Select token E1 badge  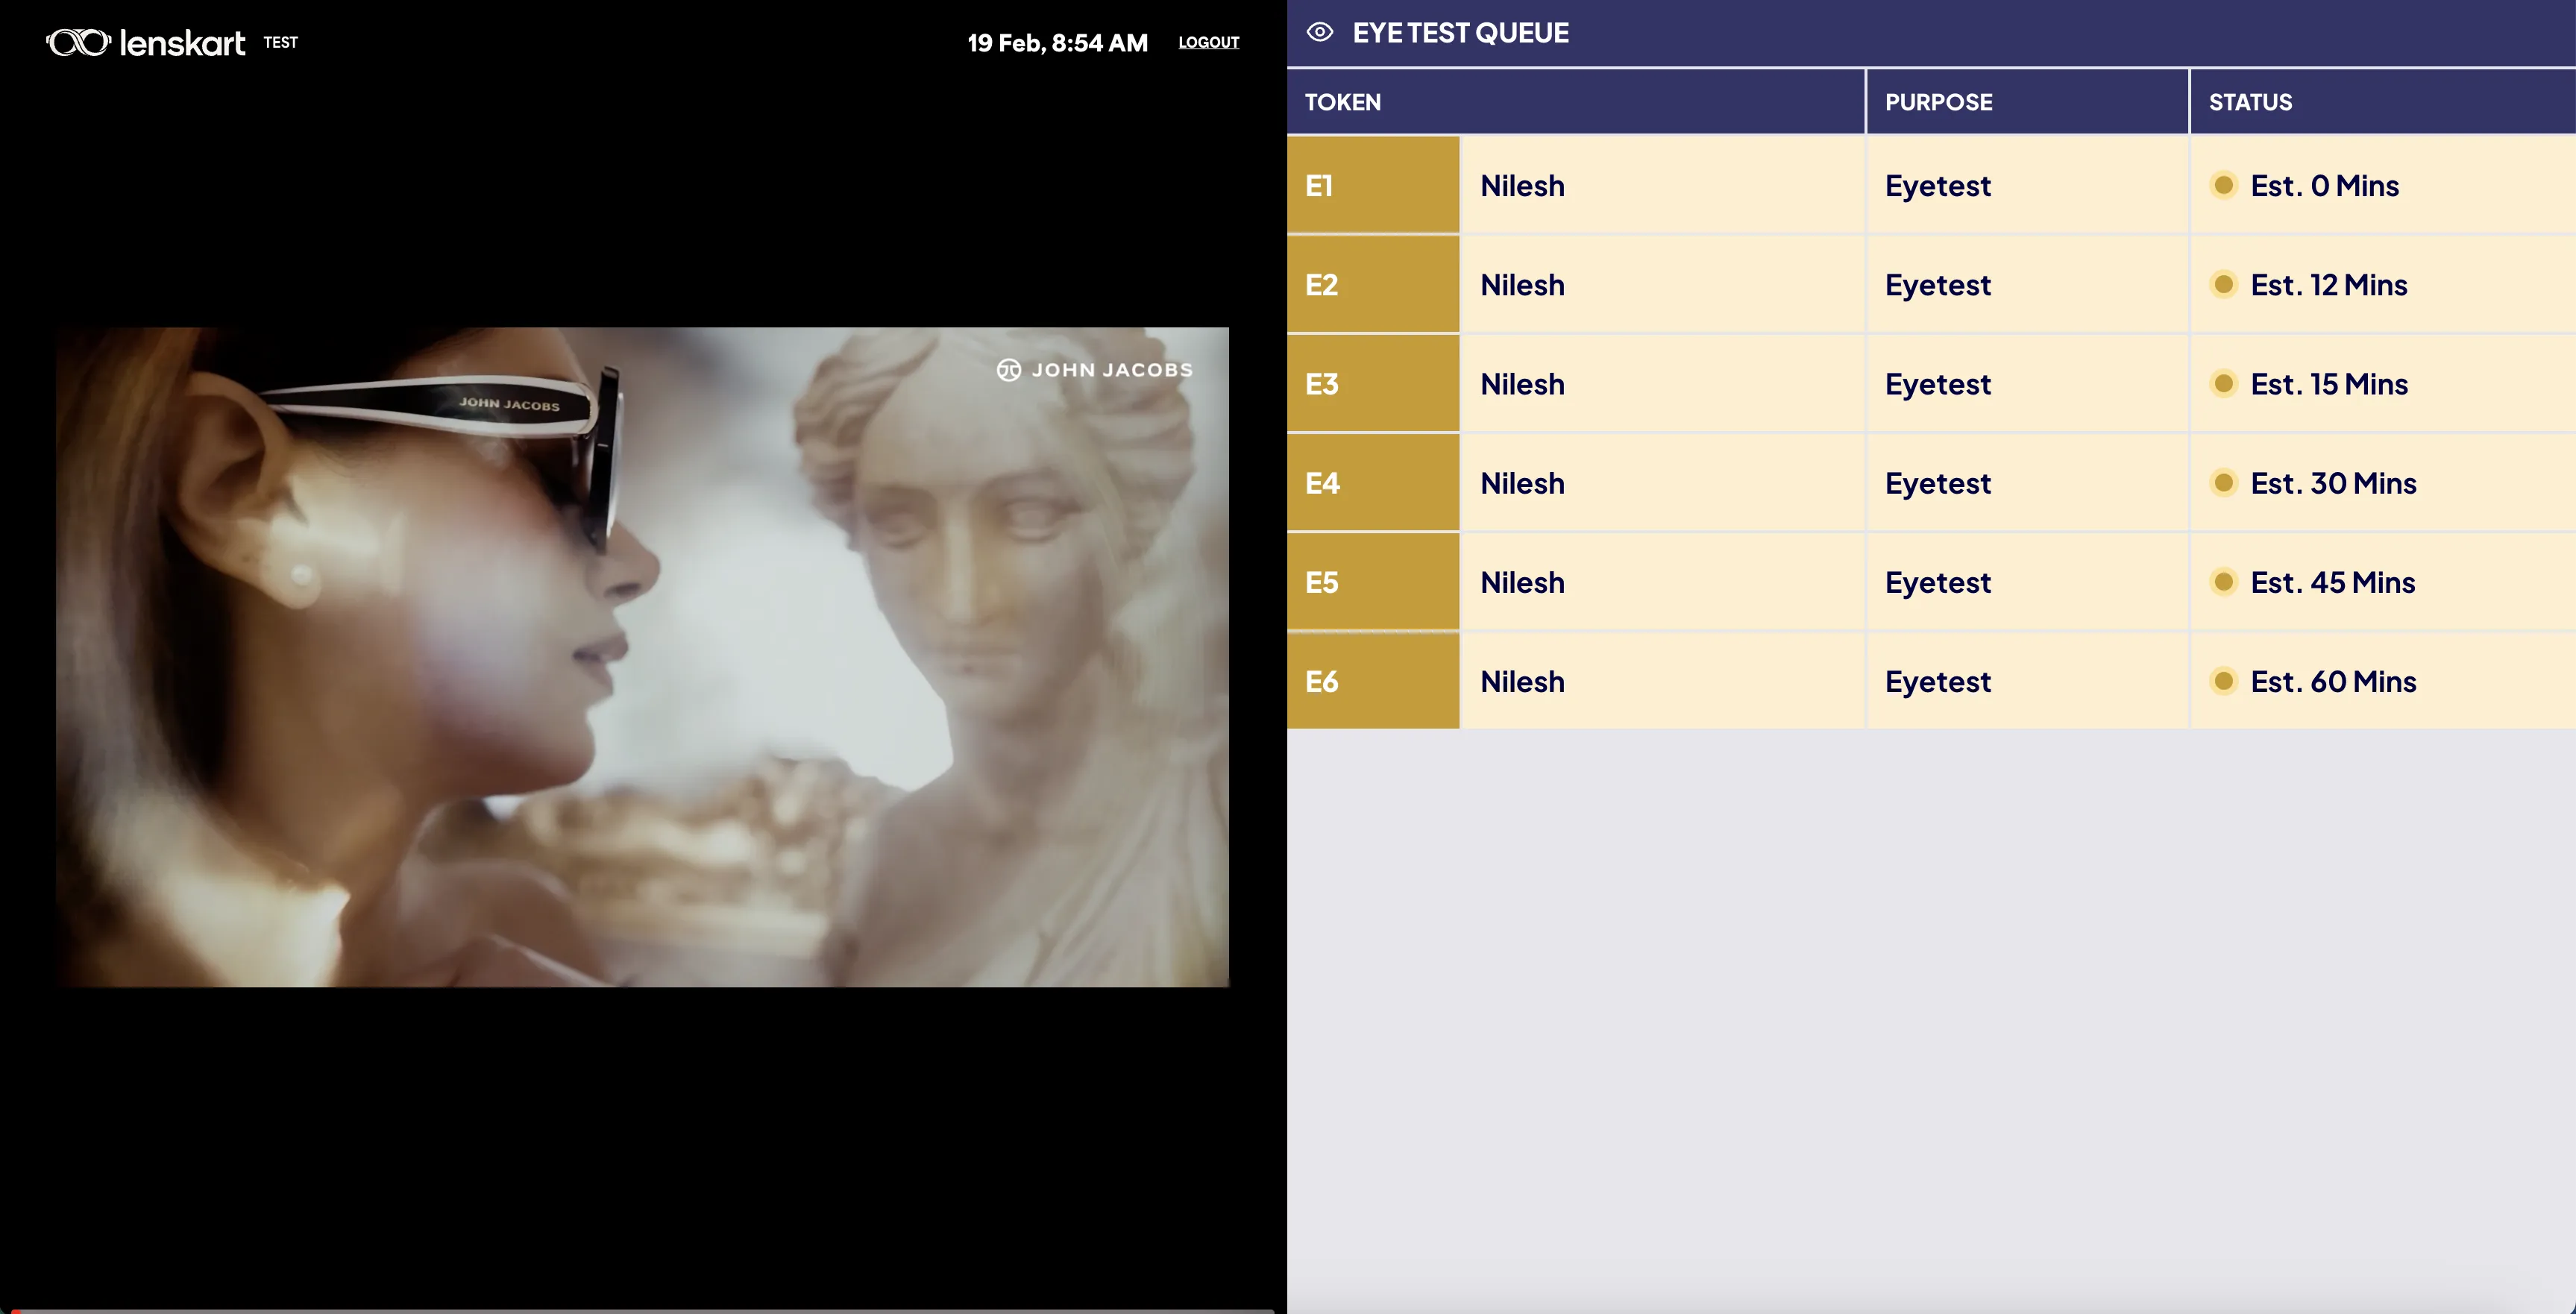[x=1373, y=185]
